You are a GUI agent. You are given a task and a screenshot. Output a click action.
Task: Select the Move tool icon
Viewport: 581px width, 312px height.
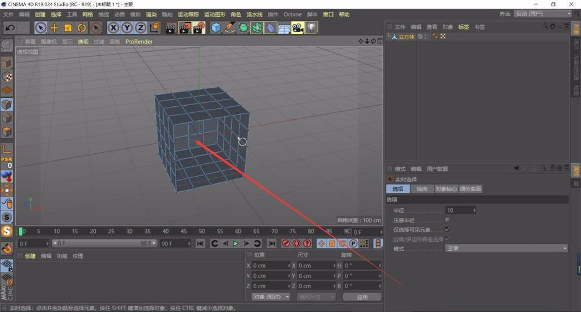pos(55,28)
